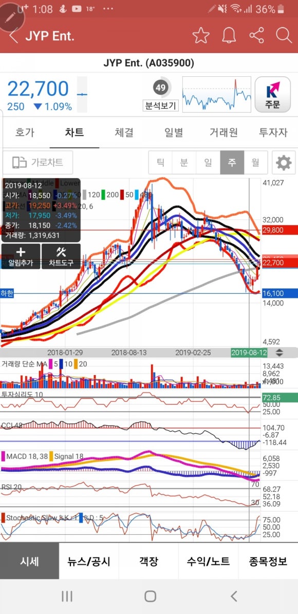Tap the RSI 20 indicator label

11,487
